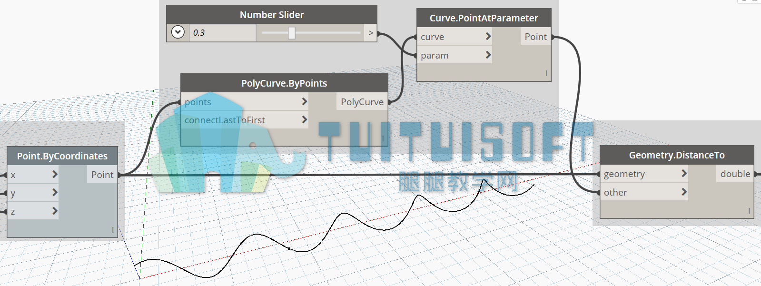Click the Point output of Curve.PointAtParameter
Viewport: 761px width, 286px height.
pyautogui.click(x=535, y=37)
